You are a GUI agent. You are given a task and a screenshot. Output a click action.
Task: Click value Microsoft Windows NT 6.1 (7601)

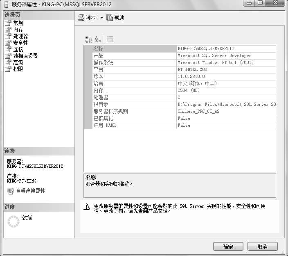pyautogui.click(x=216, y=63)
